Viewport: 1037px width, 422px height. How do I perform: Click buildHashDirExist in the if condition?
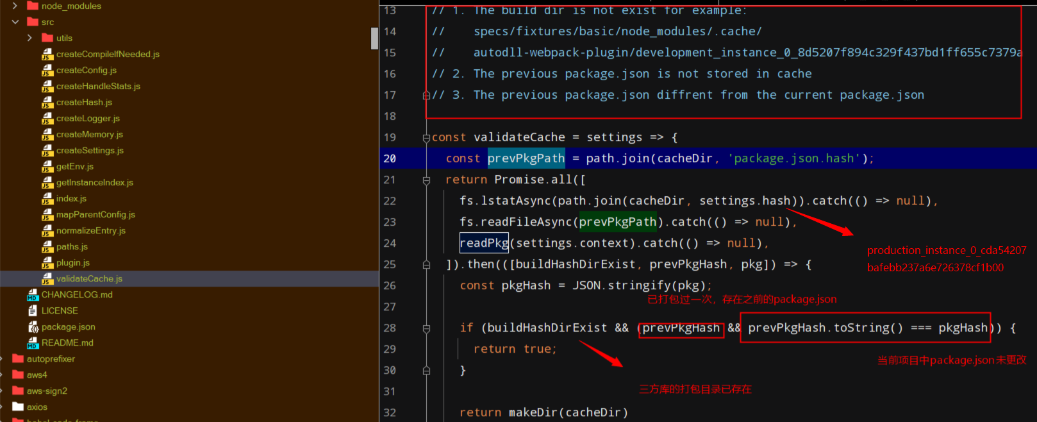click(x=547, y=328)
